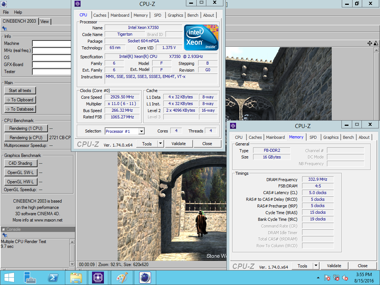Screen dimensions: 380x285
Task: Open Memory tab in front CPU-Z window
Action: point(141,15)
